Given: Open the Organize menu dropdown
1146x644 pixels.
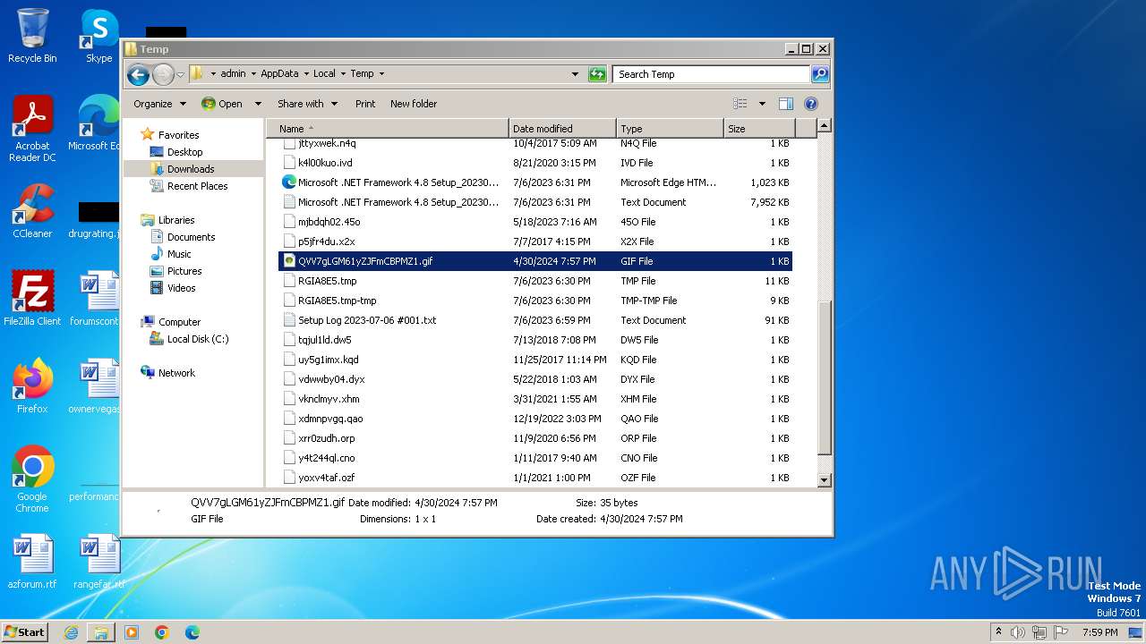Looking at the screenshot, I should [159, 104].
